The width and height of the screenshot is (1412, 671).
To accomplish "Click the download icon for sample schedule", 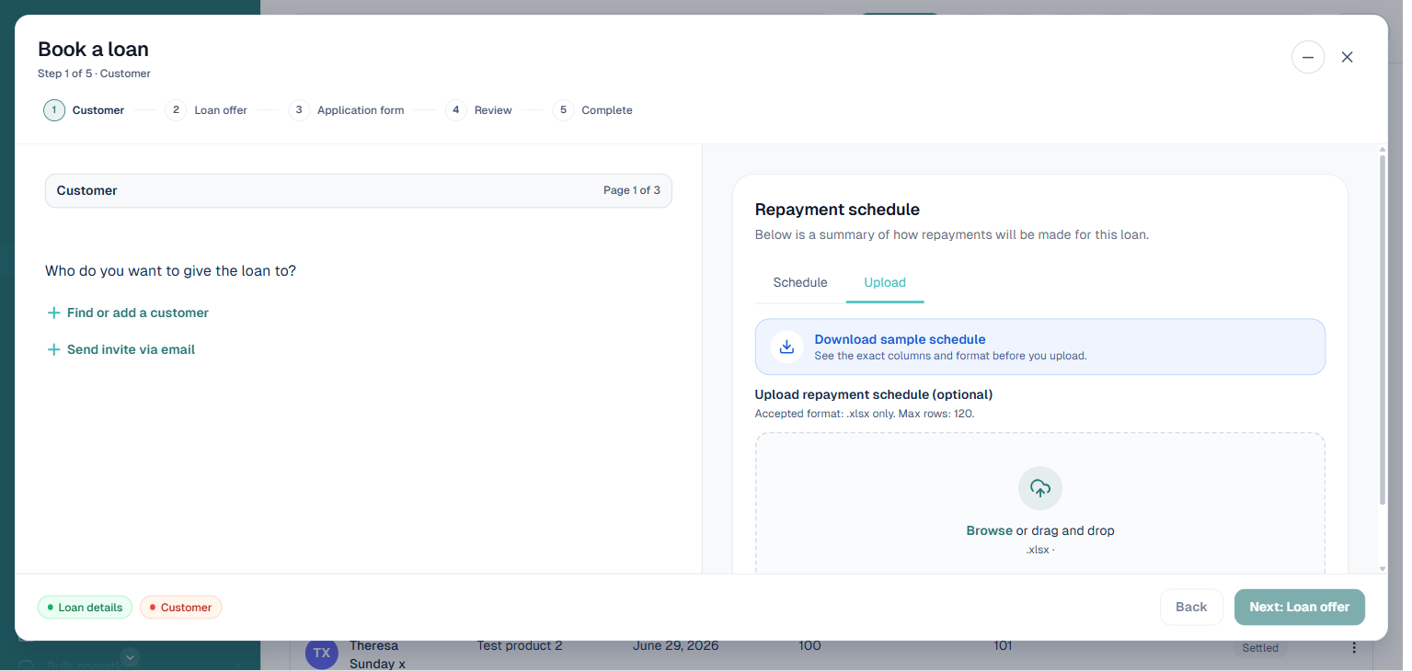I will click(786, 347).
